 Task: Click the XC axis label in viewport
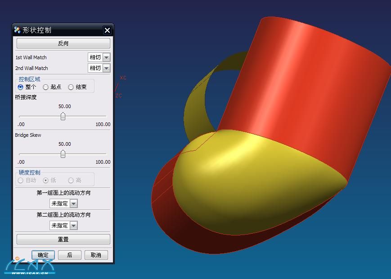(123, 78)
